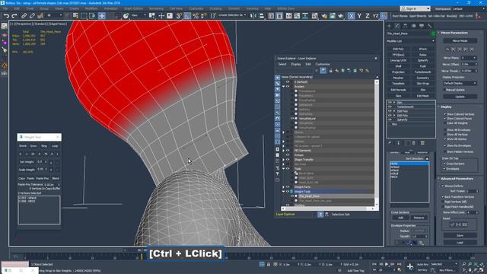Screen dimensions: 487x274
Task: Switch to the Utilities command panel tab
Action: click(x=429, y=26)
